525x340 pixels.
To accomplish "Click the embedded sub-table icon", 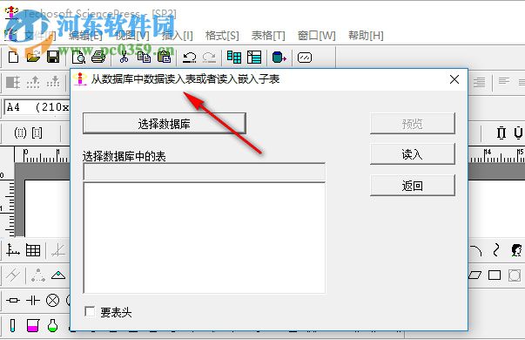I will (254, 58).
